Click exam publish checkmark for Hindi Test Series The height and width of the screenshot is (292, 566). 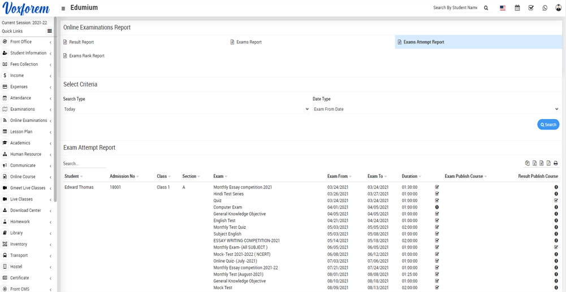437,194
